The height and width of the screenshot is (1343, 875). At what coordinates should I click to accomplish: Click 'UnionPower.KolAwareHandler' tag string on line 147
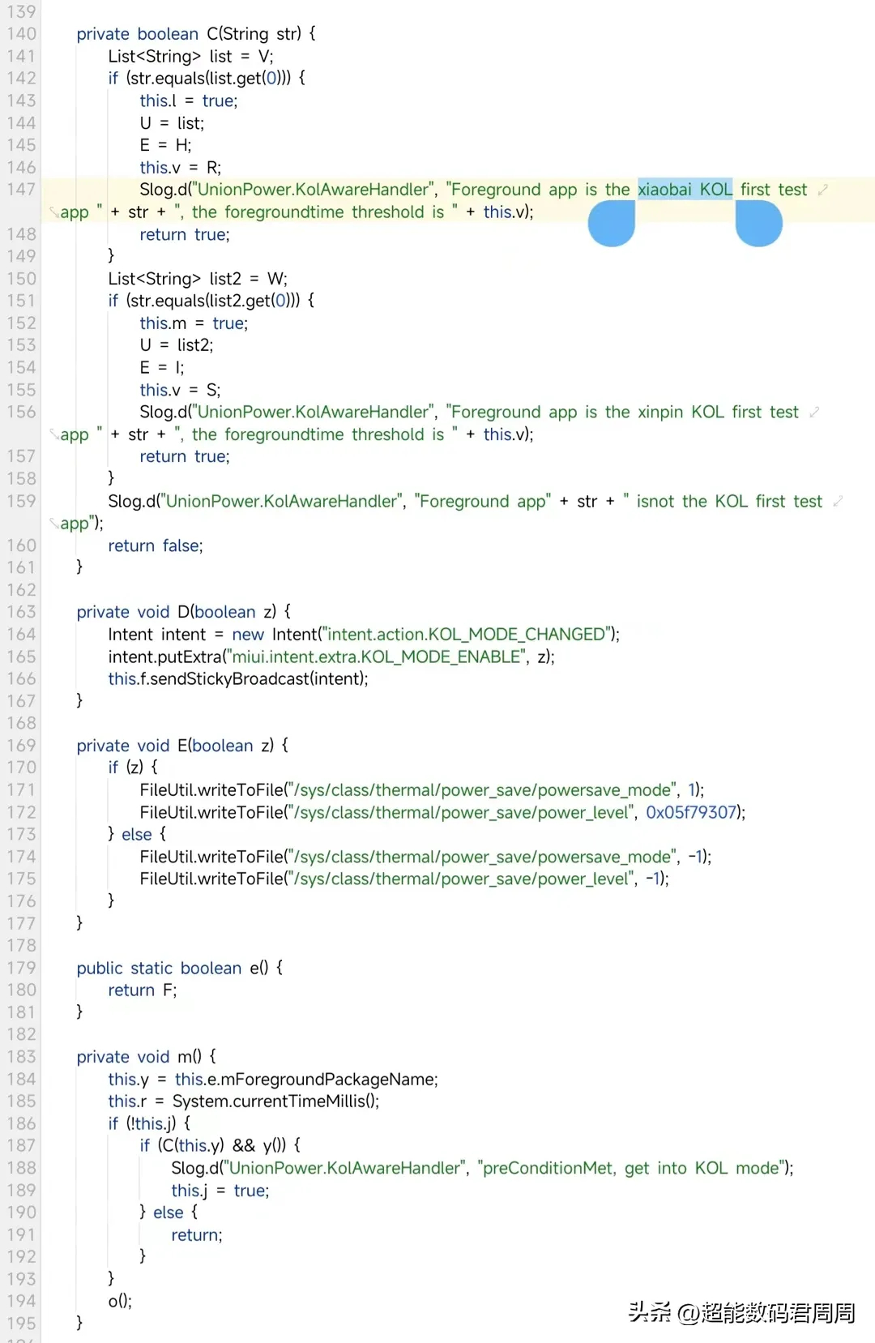(x=313, y=190)
